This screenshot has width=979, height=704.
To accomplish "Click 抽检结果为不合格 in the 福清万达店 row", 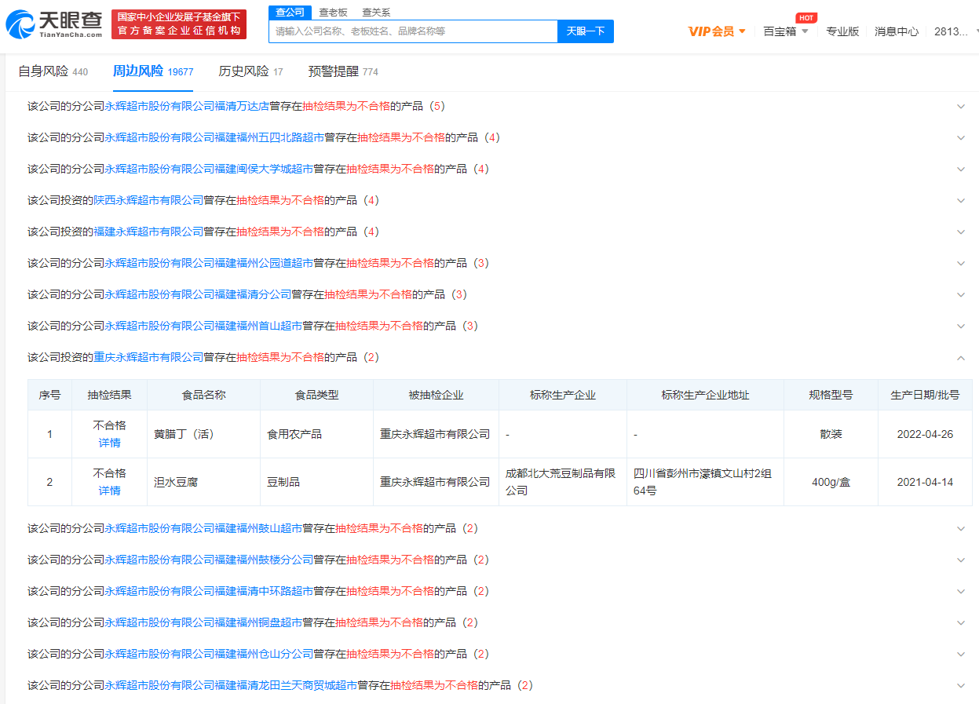I will pyautogui.click(x=346, y=106).
